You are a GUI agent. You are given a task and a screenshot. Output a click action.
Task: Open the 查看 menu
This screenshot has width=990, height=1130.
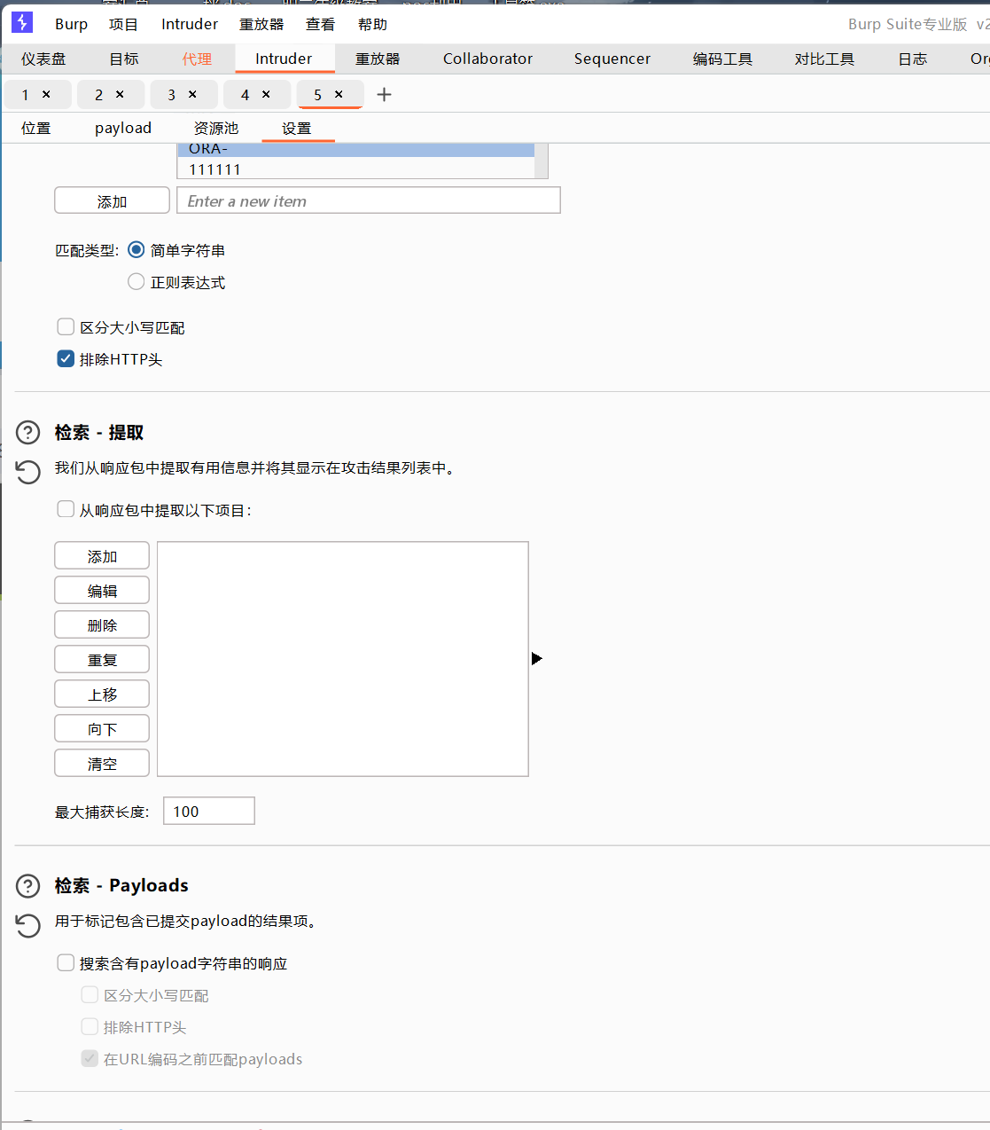point(320,24)
